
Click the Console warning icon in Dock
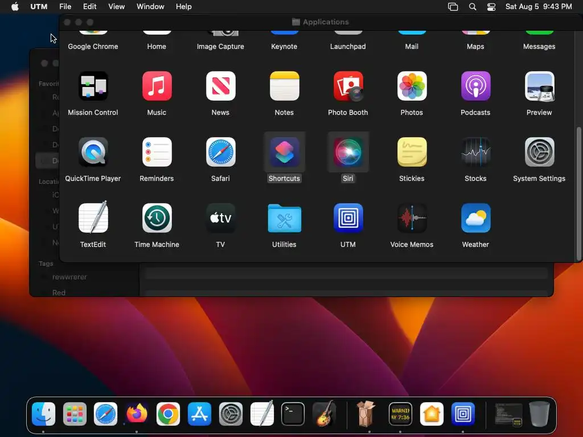400,414
